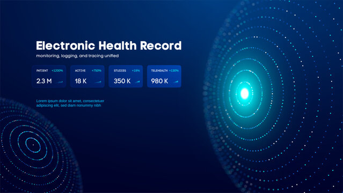The image size is (343, 193).
Task: Click the +750% growth value
Action: click(x=97, y=71)
